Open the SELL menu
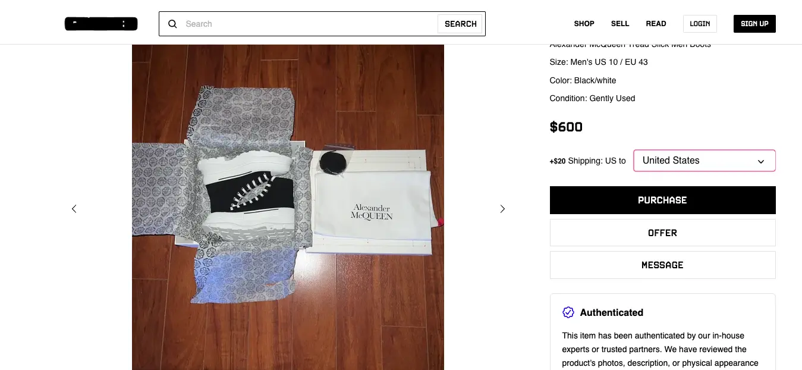Viewport: 802px width, 370px height. [x=620, y=24]
